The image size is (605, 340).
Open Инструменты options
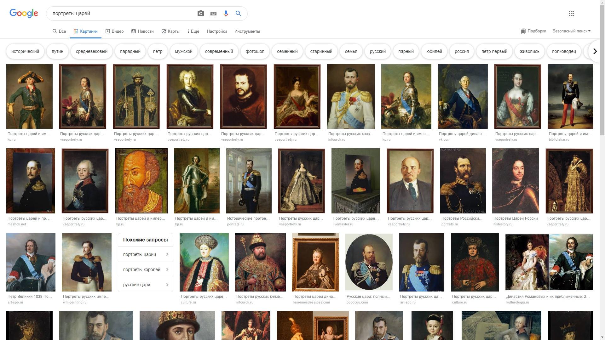tap(247, 31)
